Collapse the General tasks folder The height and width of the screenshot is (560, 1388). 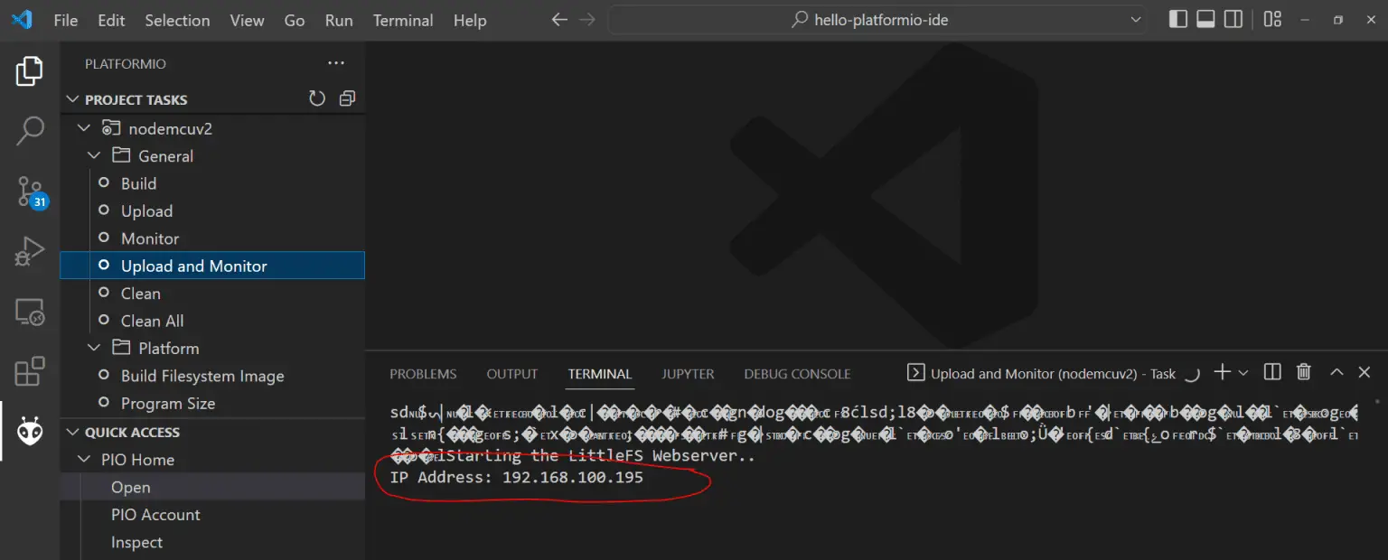coord(94,156)
